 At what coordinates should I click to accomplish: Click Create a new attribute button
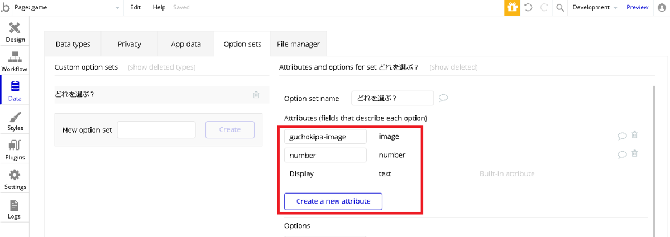point(333,201)
